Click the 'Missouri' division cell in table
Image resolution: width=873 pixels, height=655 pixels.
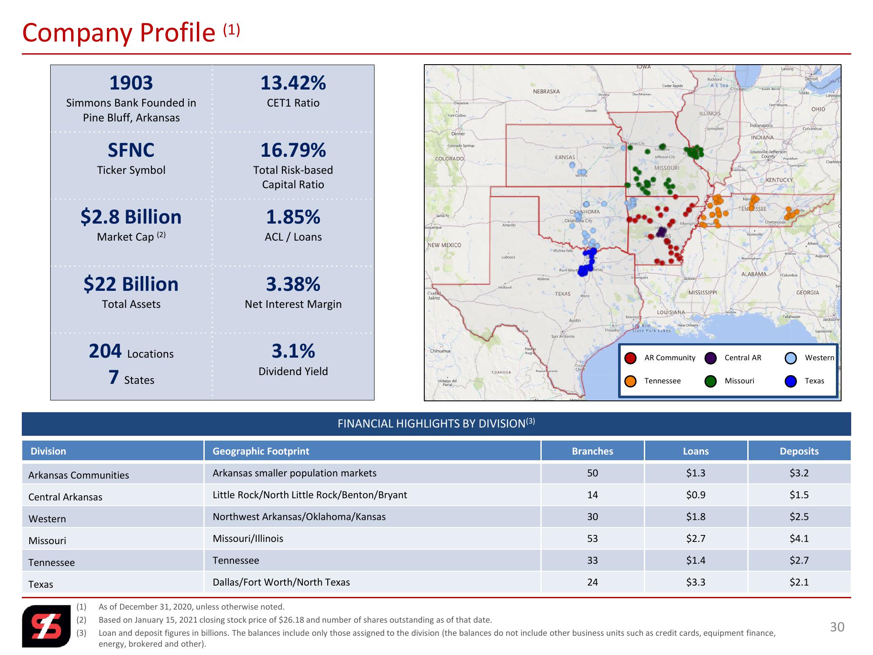point(113,539)
